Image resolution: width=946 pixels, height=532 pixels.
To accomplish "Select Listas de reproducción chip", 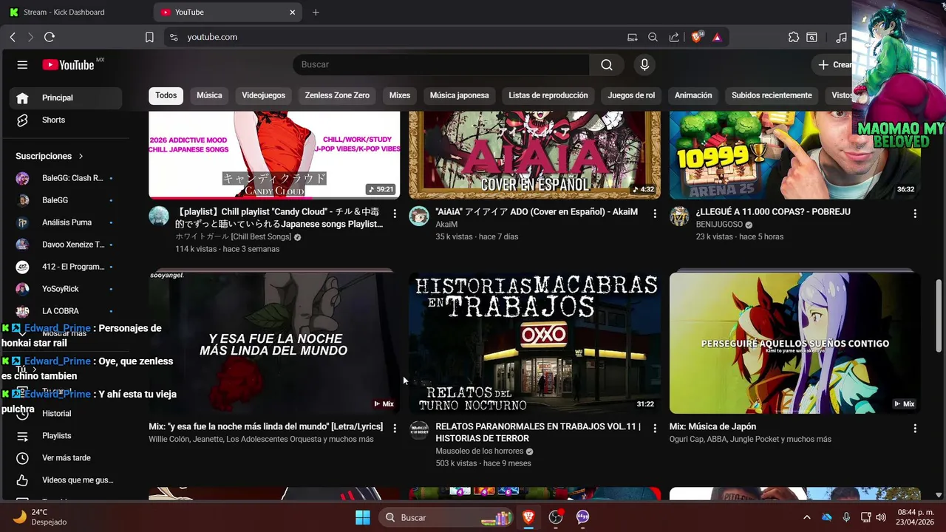I will click(x=548, y=95).
